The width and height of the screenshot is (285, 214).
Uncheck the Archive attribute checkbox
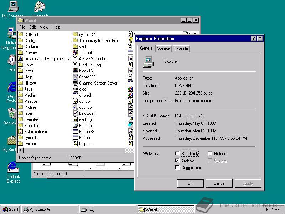click(177, 161)
